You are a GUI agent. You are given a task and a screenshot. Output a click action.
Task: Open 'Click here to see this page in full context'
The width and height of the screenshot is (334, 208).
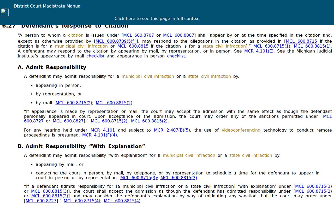(157, 19)
